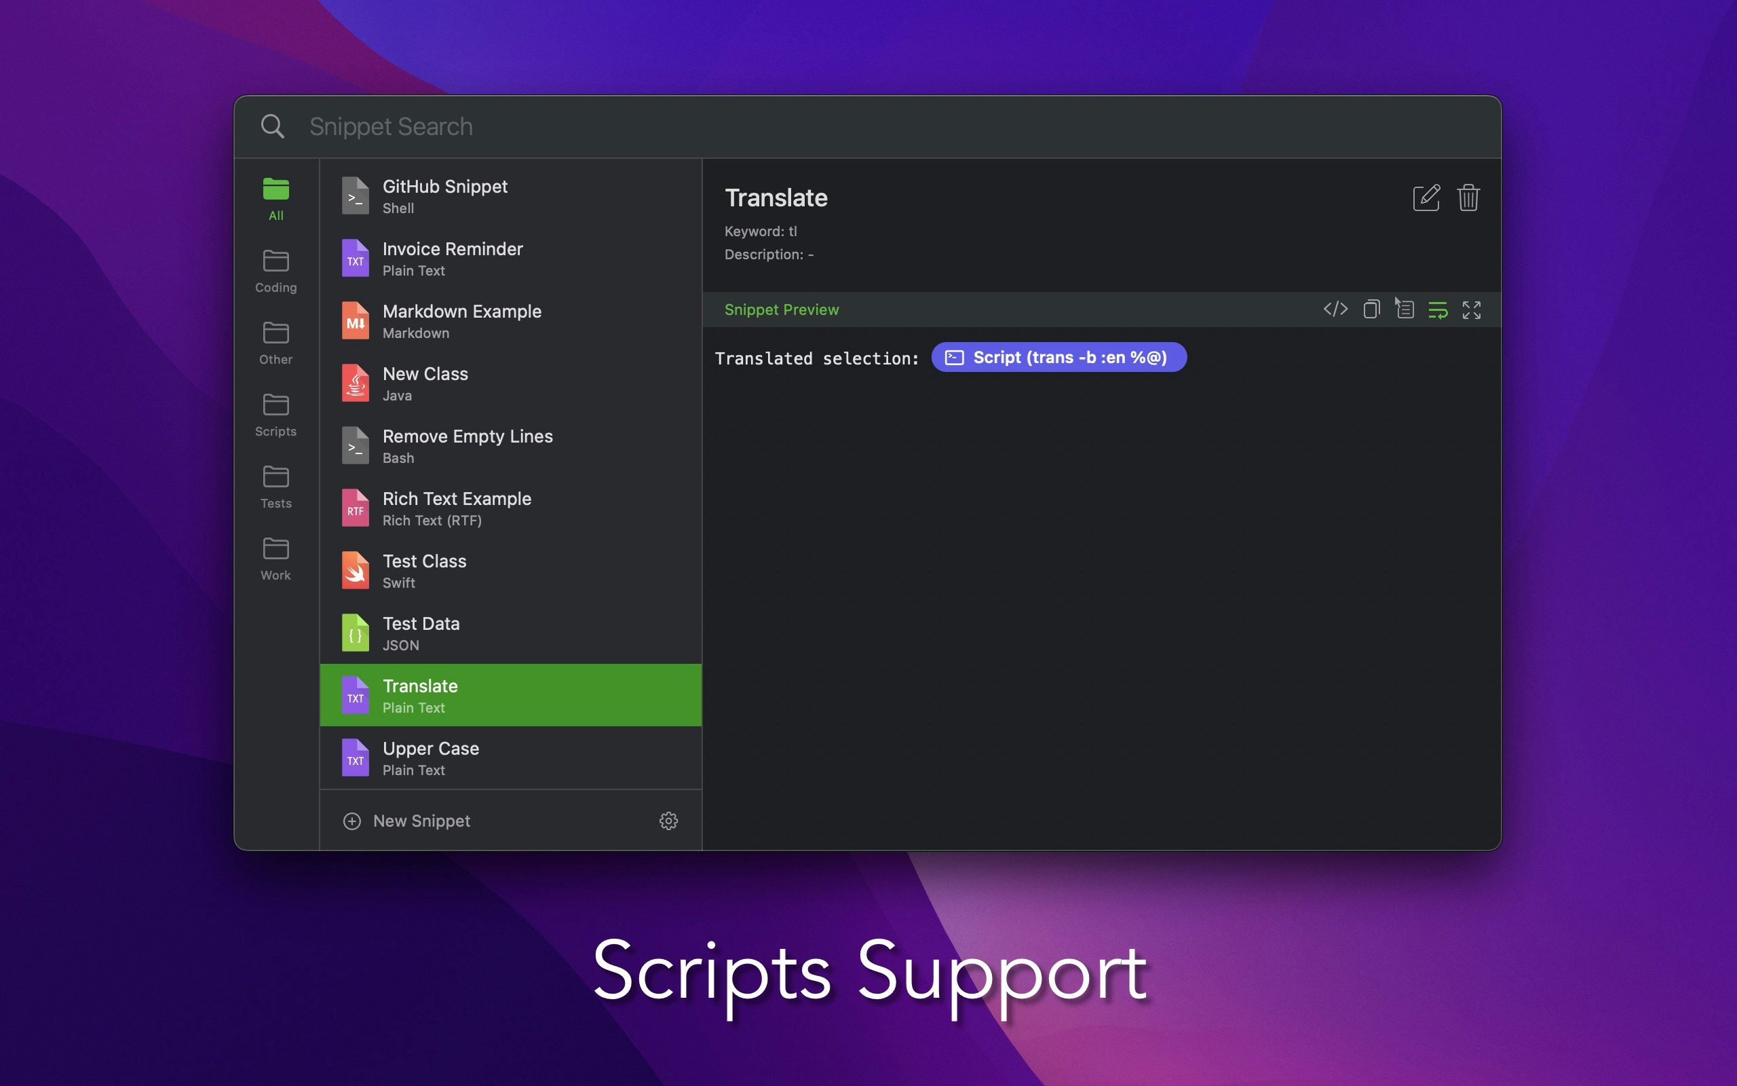Click the TXT icon of Upper Case
This screenshot has width=1737, height=1086.
(356, 757)
